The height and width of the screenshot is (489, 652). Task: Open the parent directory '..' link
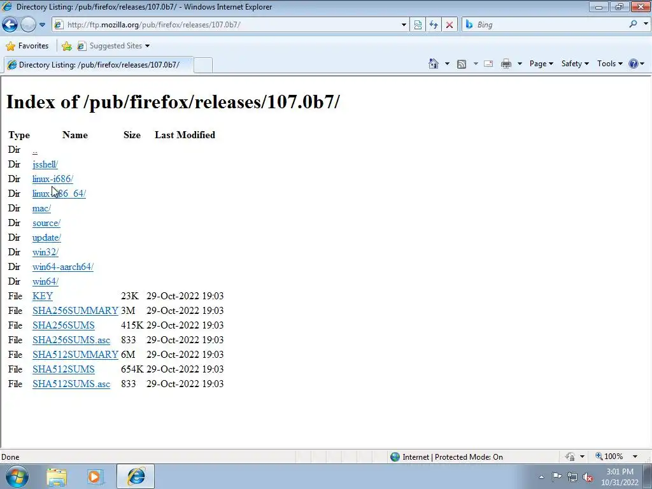(x=34, y=150)
